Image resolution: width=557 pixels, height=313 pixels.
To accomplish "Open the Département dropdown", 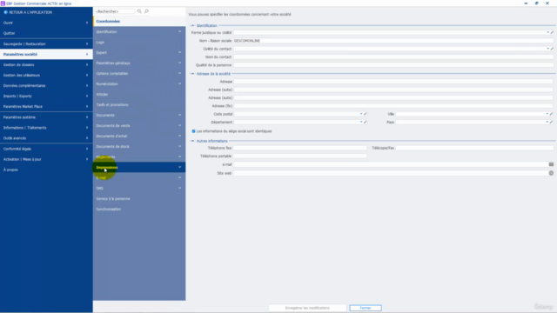I will coord(361,122).
